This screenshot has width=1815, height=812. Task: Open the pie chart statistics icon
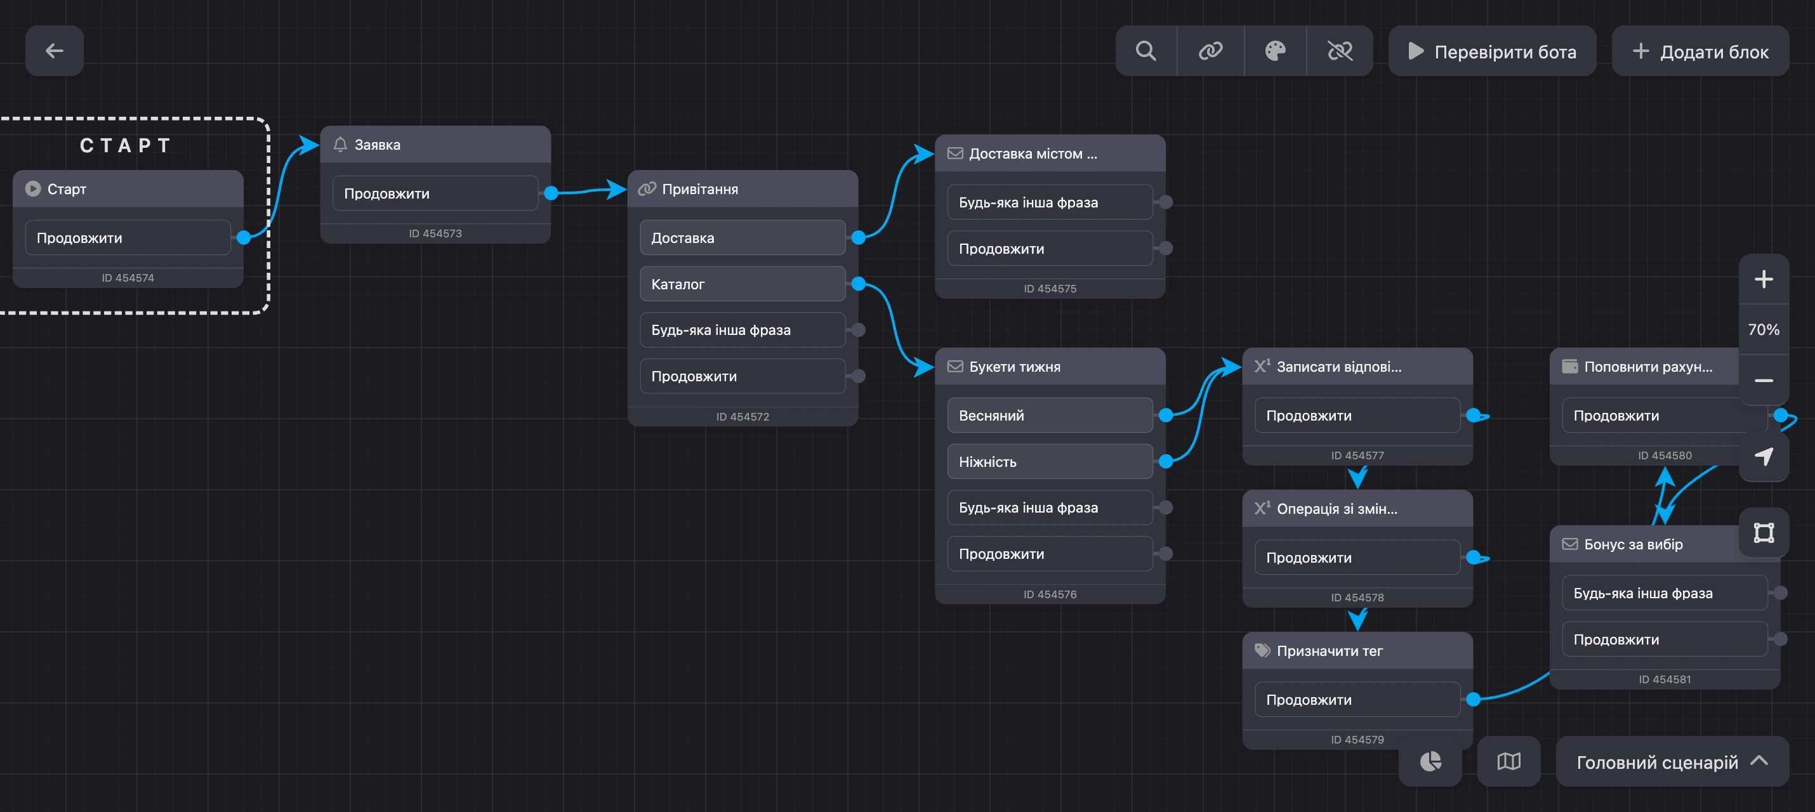tap(1430, 761)
